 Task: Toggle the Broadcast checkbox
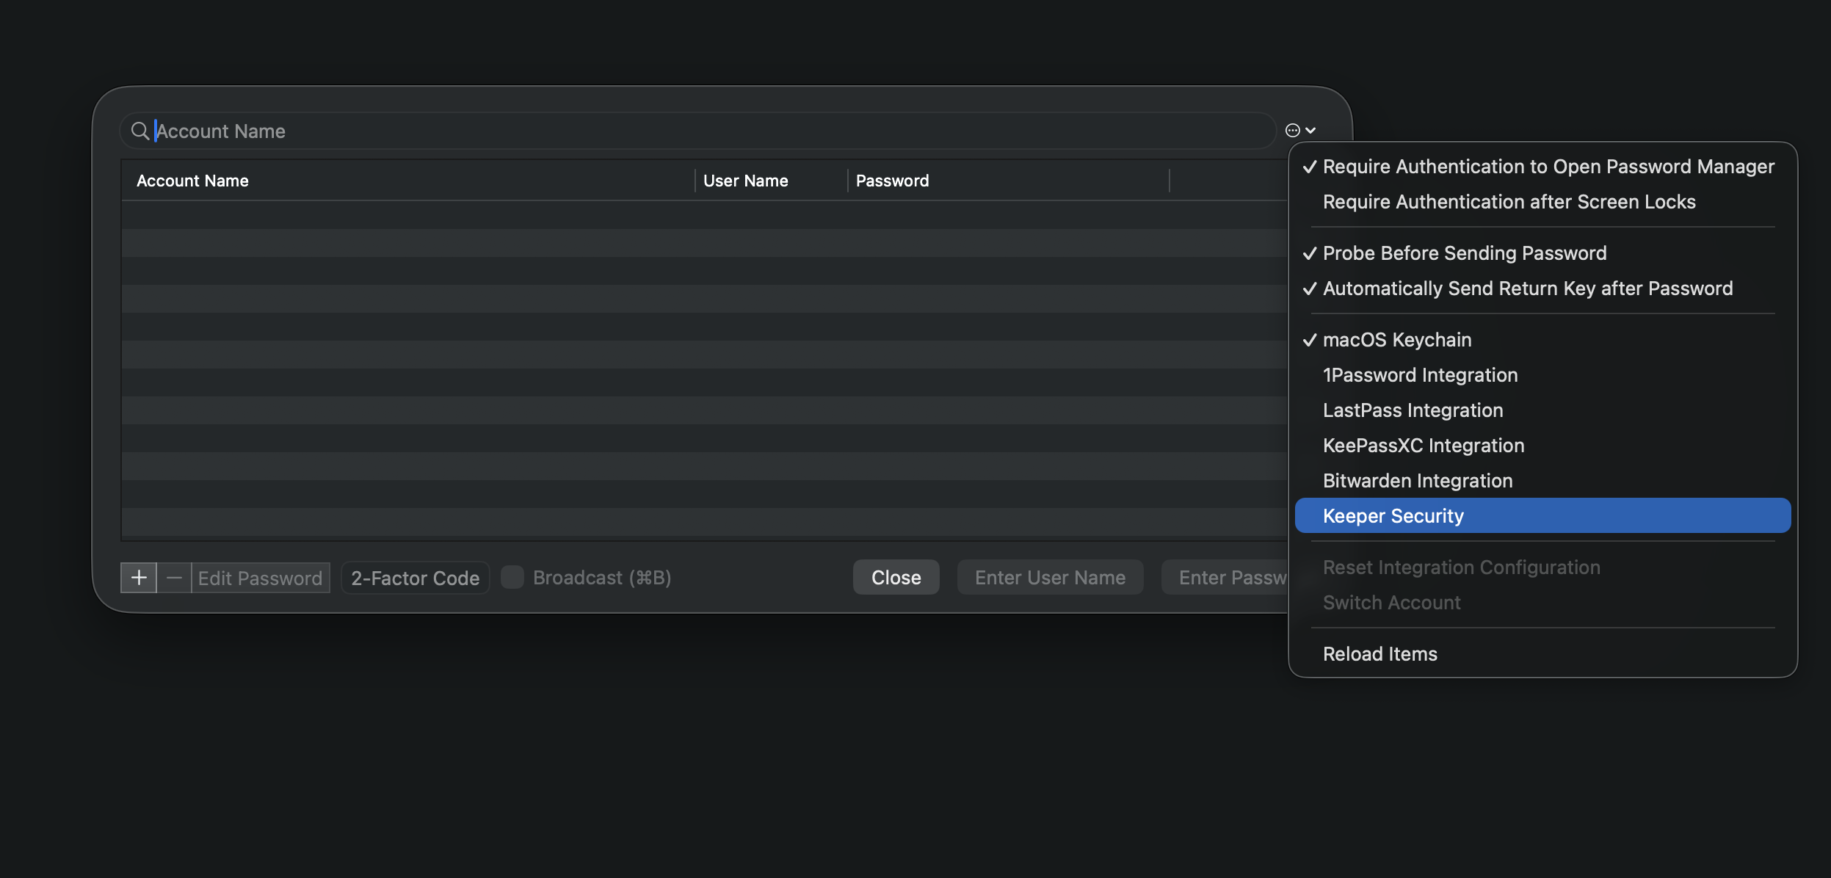tap(512, 578)
